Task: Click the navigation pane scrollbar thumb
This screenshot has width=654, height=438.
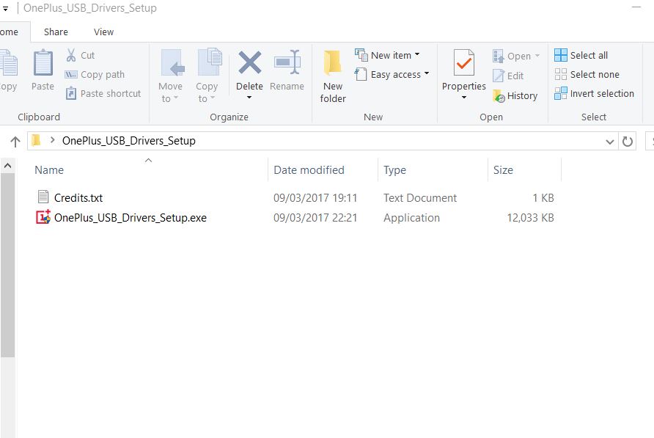Action: click(7, 265)
